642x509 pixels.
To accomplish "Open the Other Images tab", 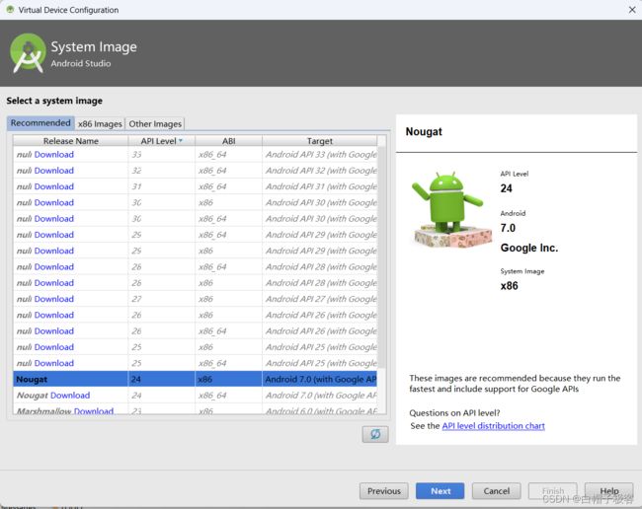I will click(155, 124).
